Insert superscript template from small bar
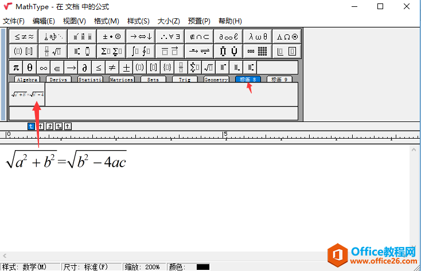Screen dimensions: 421x271 pos(223,68)
